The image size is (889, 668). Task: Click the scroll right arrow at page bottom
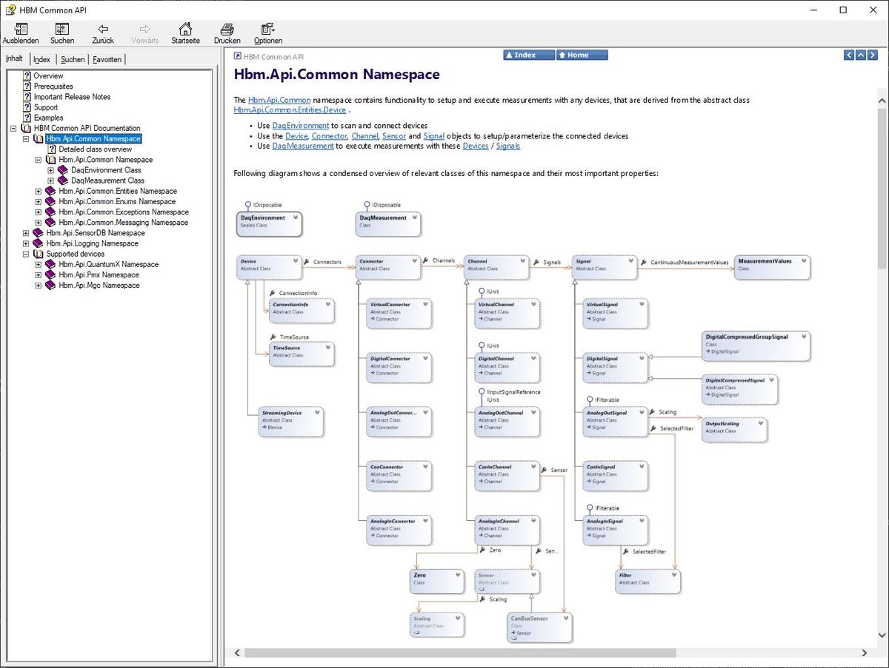865,653
